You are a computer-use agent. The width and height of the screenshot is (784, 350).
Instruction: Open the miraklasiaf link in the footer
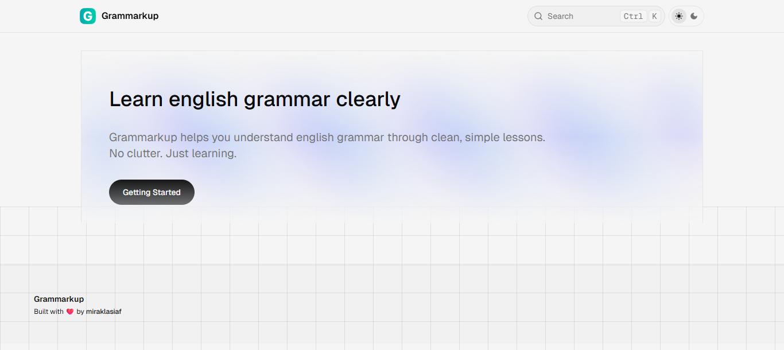104,311
